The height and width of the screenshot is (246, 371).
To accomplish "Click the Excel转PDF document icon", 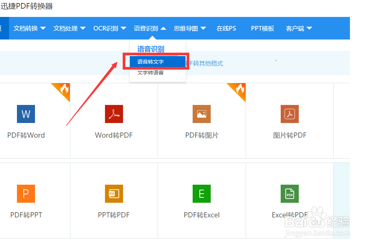I will tap(289, 194).
